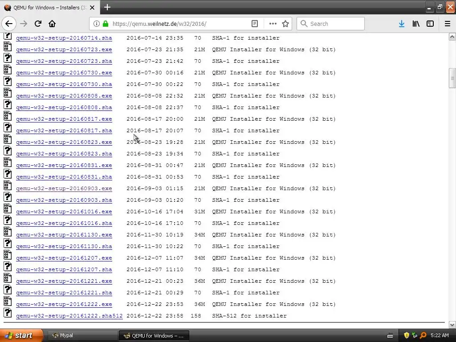This screenshot has height=342, width=456.
Task: Download qemu-w32-setup-20160831.exe
Action: [64, 165]
